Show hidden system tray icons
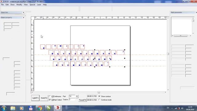The height and width of the screenshot is (111, 197). [x=172, y=108]
